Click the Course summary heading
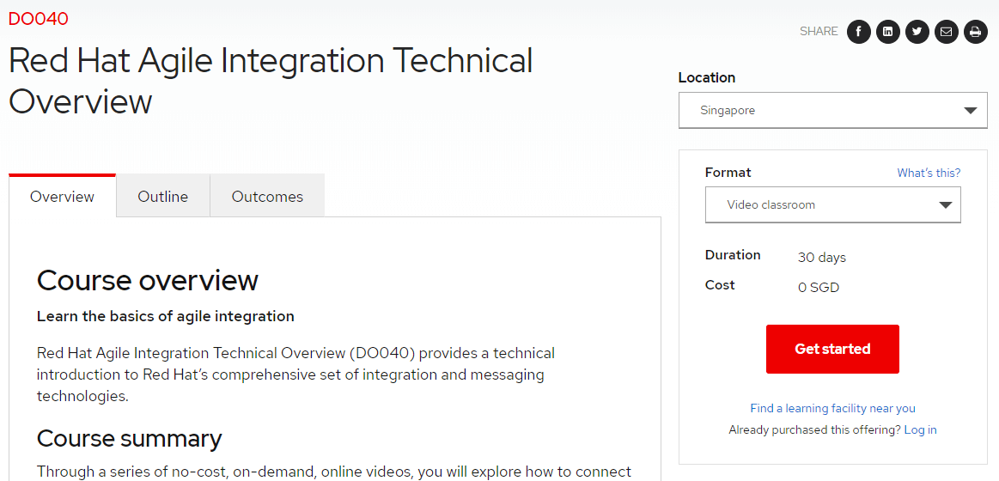999x481 pixels. [x=129, y=438]
